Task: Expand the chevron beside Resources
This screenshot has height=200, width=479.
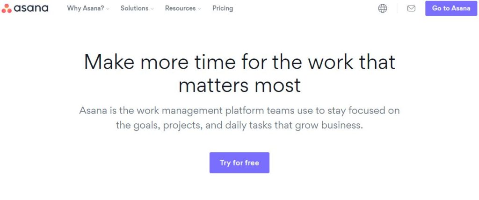Action: click(199, 9)
